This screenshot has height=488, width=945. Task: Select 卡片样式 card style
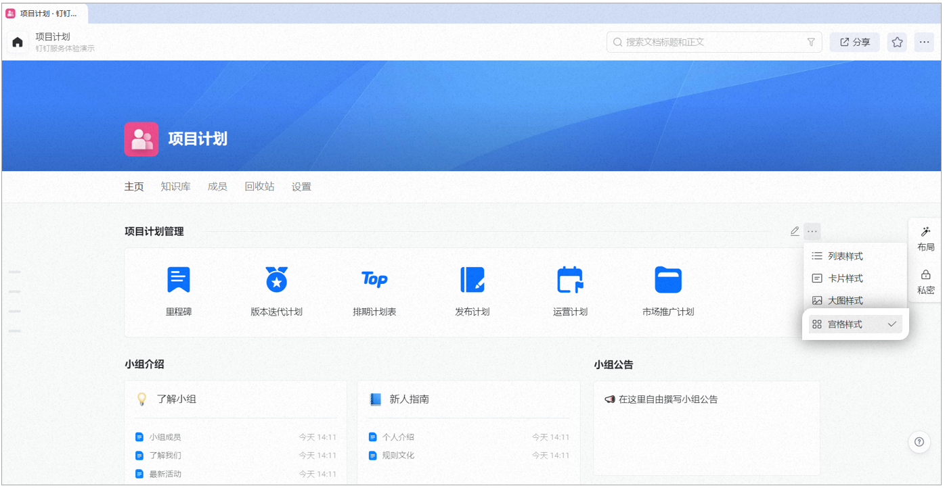(855, 278)
